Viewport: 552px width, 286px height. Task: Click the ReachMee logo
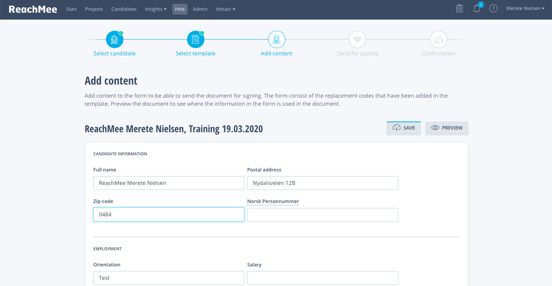(33, 9)
